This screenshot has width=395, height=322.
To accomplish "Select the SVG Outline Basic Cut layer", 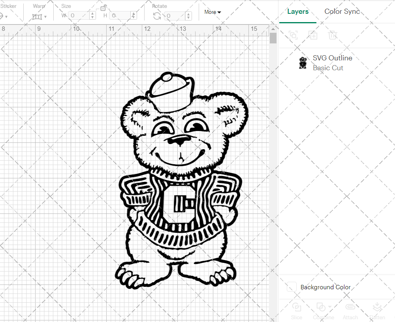I will (333, 62).
